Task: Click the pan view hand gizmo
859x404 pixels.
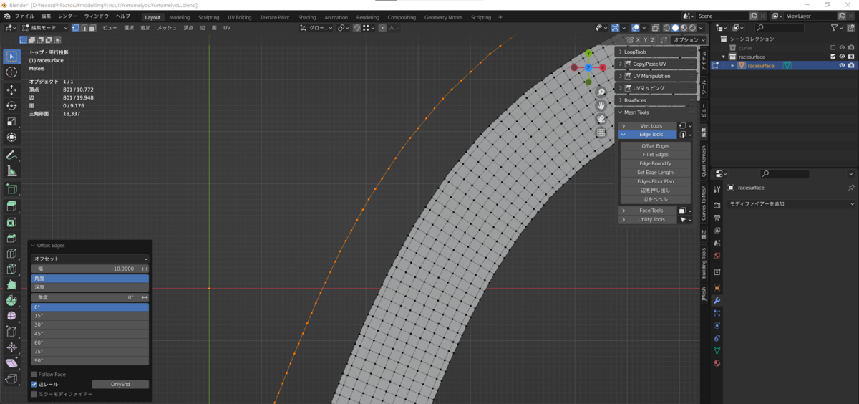Action: (601, 105)
